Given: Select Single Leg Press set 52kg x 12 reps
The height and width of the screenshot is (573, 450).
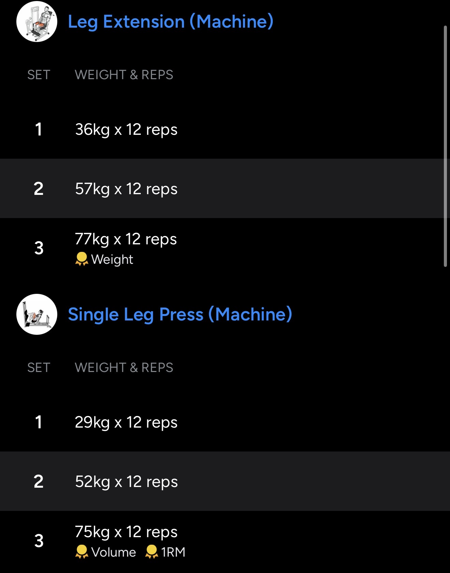Looking at the screenshot, I should [126, 482].
